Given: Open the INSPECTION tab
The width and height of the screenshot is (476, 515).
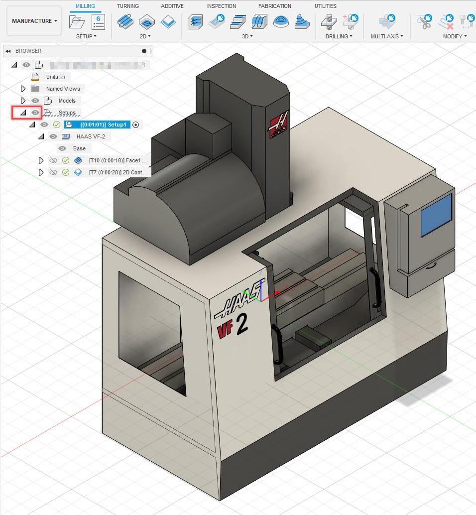Looking at the screenshot, I should (221, 6).
